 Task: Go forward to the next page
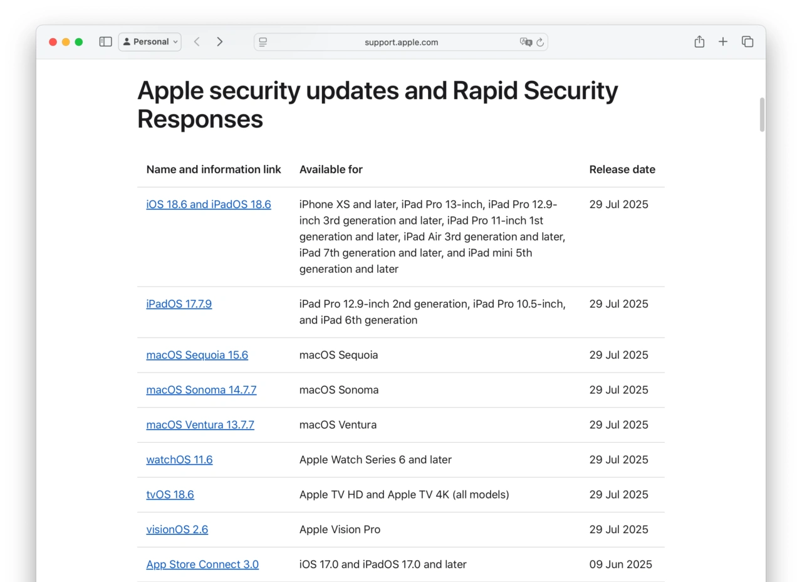(219, 42)
